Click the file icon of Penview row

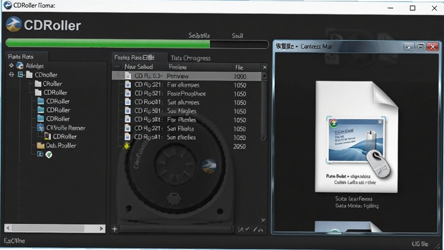pyautogui.click(x=128, y=76)
